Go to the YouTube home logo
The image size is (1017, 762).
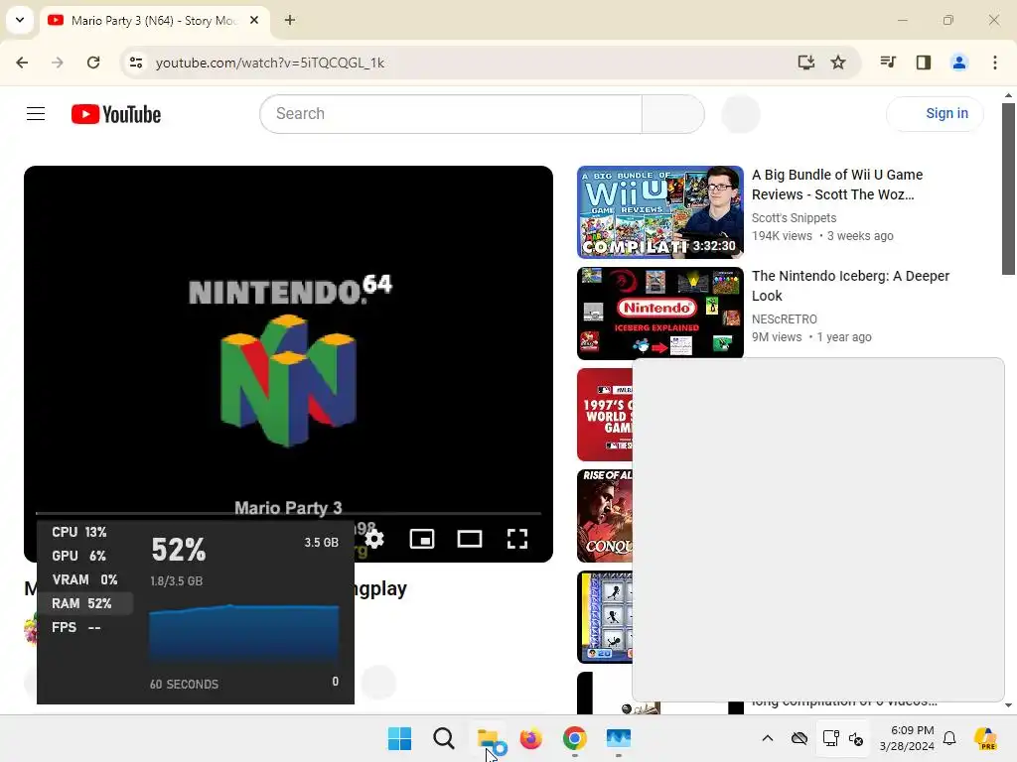click(x=116, y=114)
